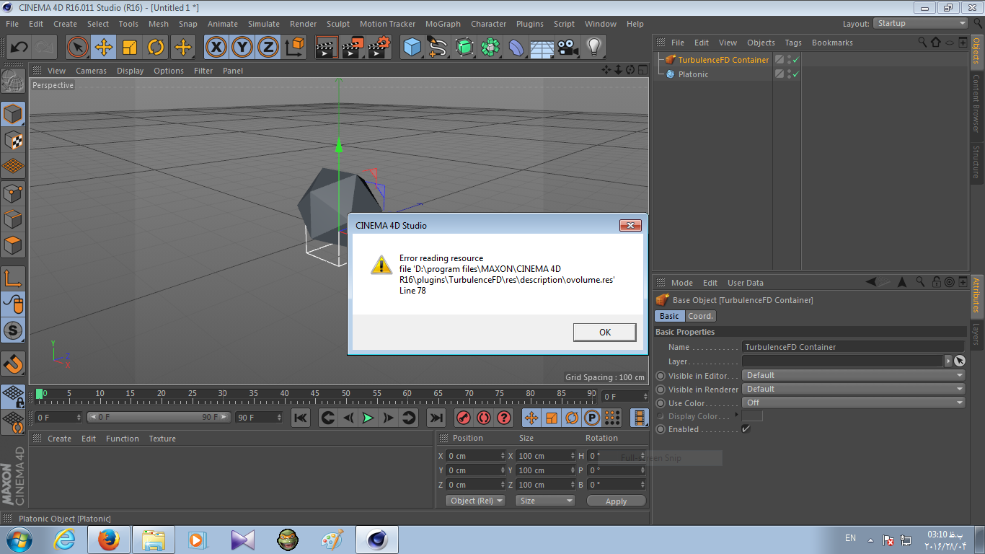
Task: Open Visible in Renderer dropdown
Action: [854, 389]
